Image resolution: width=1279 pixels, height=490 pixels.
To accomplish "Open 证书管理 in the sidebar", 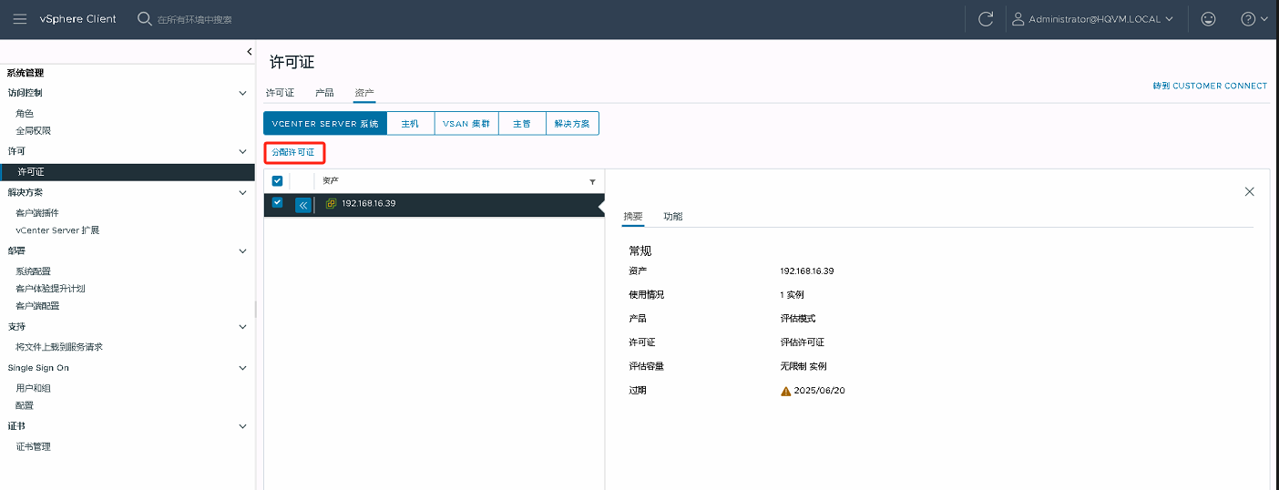I will [x=33, y=447].
